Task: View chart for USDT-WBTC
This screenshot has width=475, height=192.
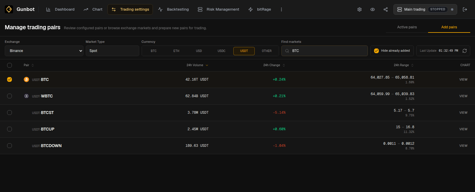Action: tap(463, 96)
